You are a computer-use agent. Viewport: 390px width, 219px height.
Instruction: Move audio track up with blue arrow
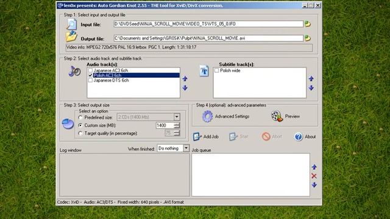point(185,78)
